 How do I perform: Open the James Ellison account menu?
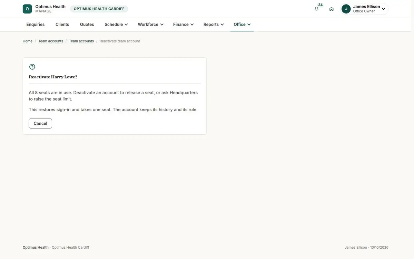pyautogui.click(x=365, y=9)
